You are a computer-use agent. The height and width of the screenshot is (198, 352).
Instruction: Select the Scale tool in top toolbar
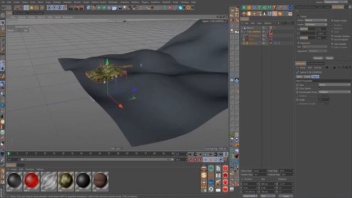32,8
